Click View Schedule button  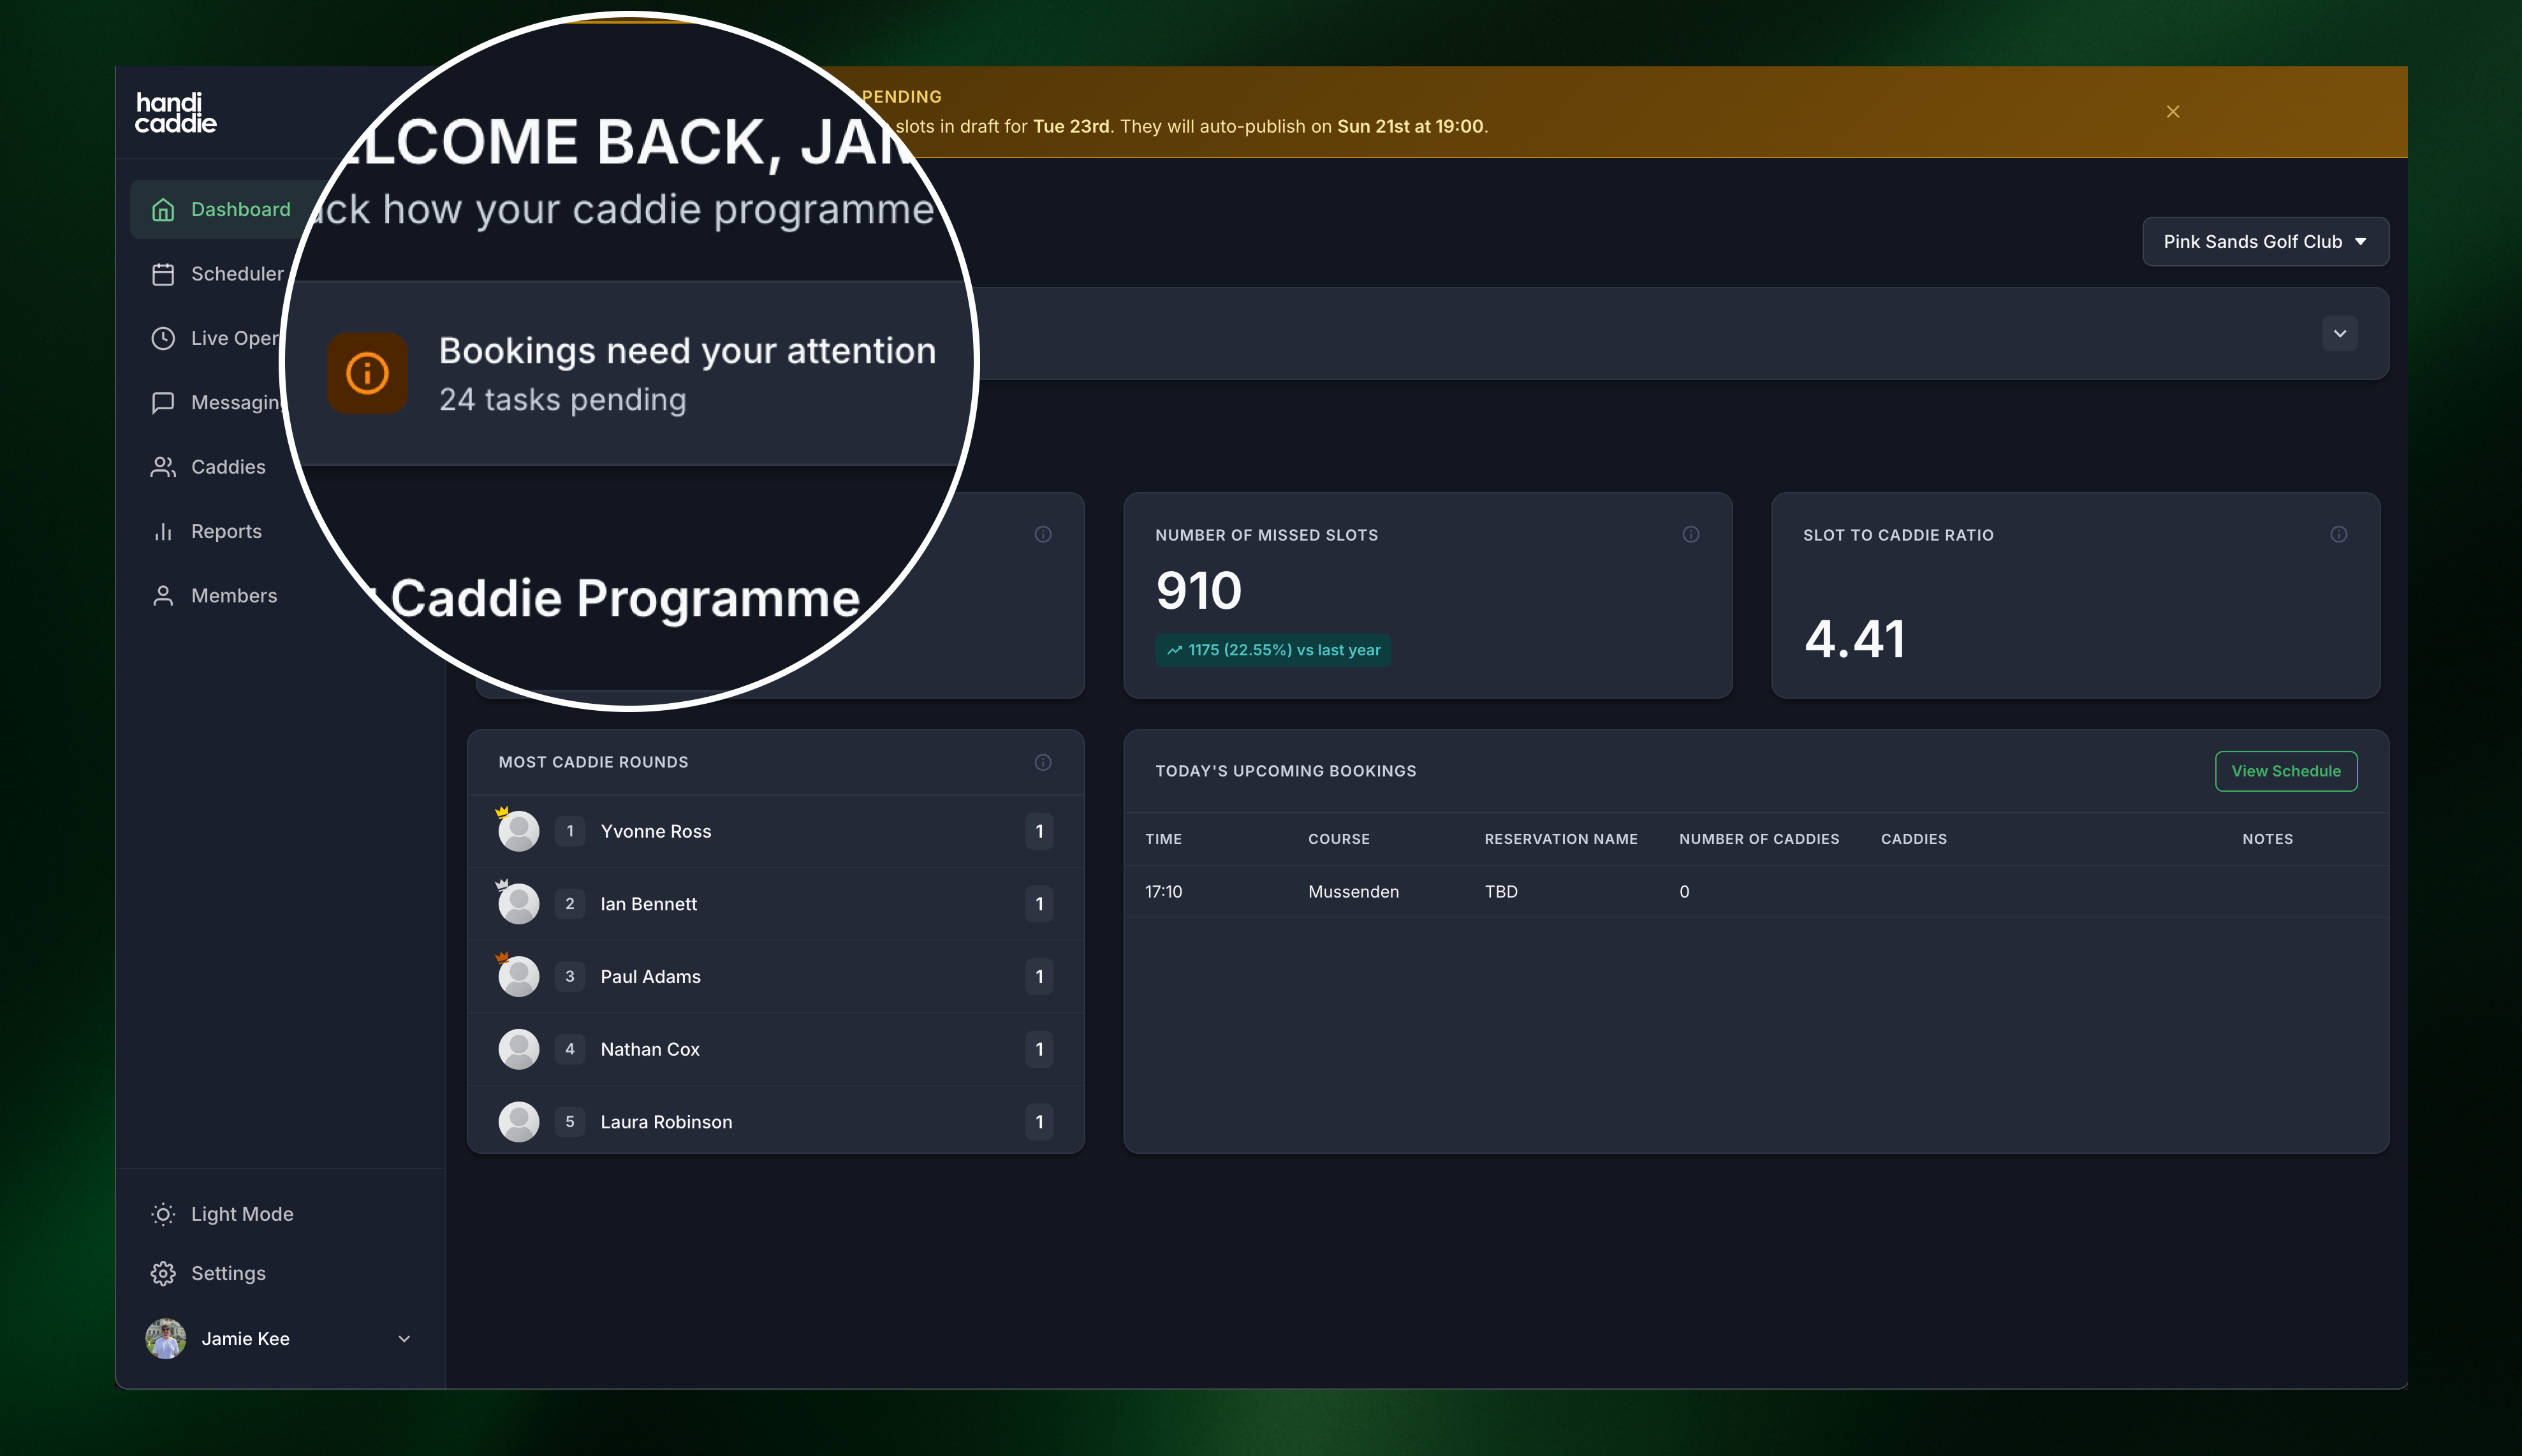[2285, 771]
